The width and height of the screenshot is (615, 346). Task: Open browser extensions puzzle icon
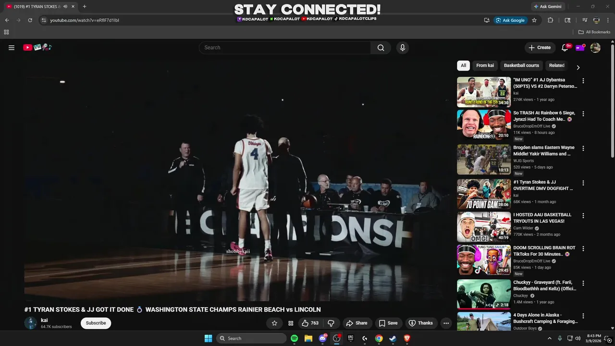551,20
